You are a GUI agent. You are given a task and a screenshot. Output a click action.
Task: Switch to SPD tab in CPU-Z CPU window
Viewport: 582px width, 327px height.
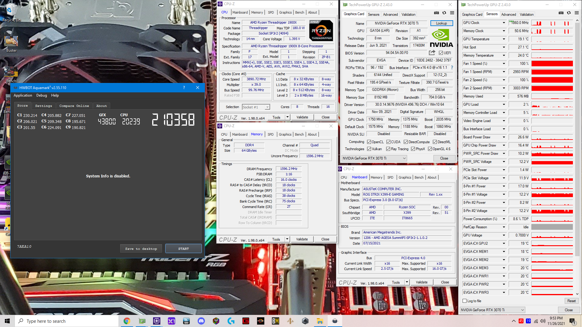pyautogui.click(x=271, y=12)
